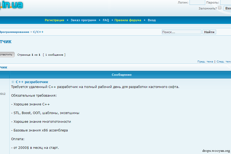
Task: Click the post icon beside C++ разработчик
Action: (13, 82)
